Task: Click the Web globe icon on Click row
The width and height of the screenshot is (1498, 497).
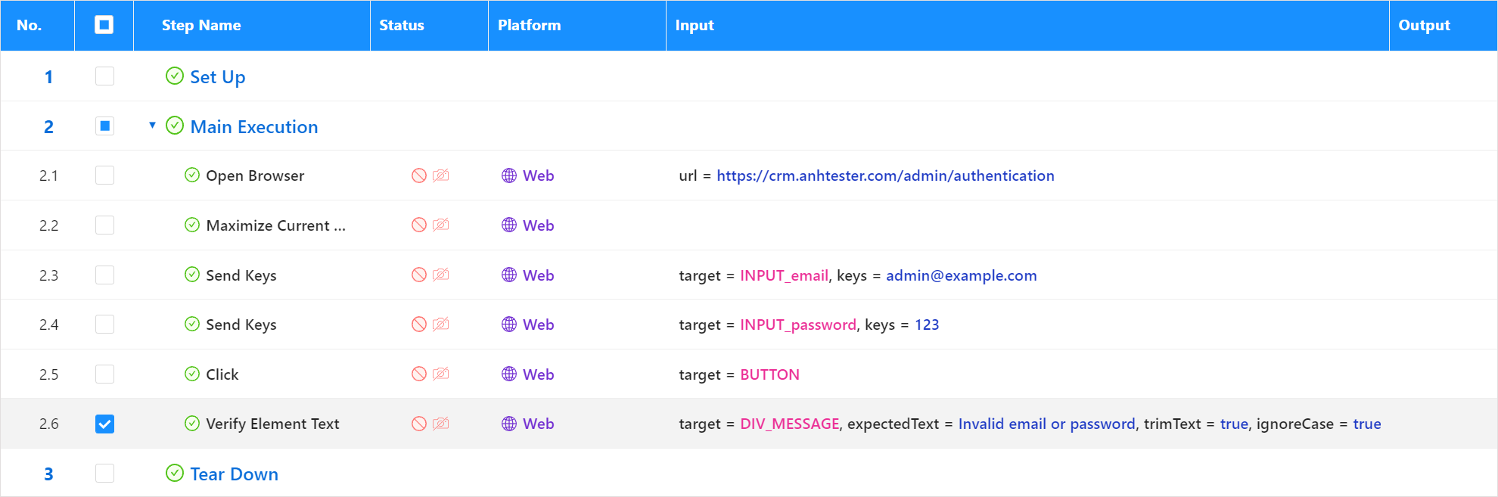Action: pyautogui.click(x=509, y=374)
